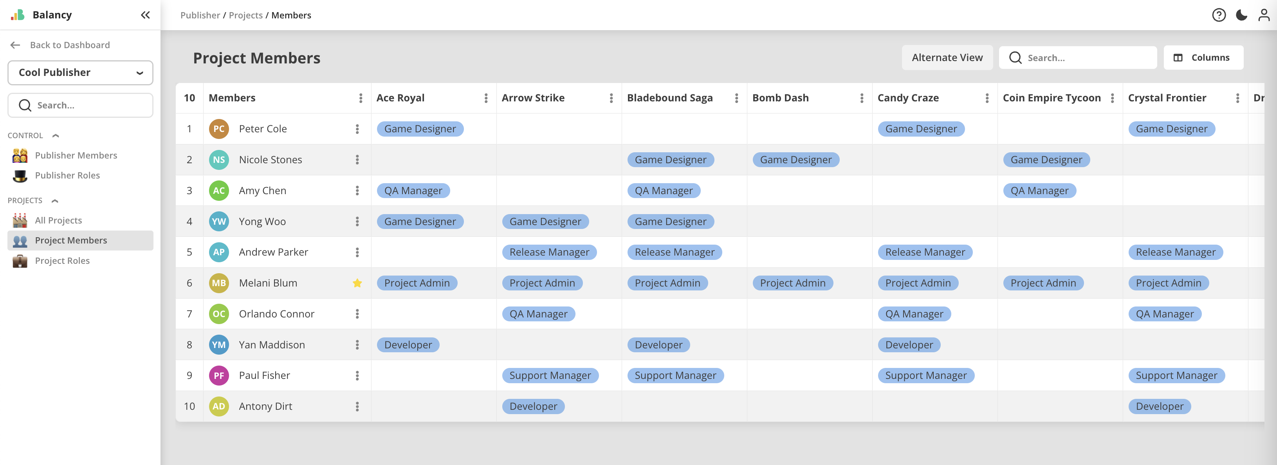Image resolution: width=1277 pixels, height=465 pixels.
Task: Toggle dark mode moon icon
Action: (1241, 15)
